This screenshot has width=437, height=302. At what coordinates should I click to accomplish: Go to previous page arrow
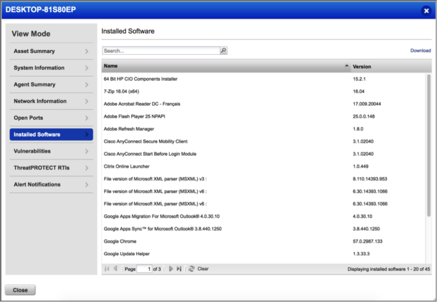click(x=115, y=269)
